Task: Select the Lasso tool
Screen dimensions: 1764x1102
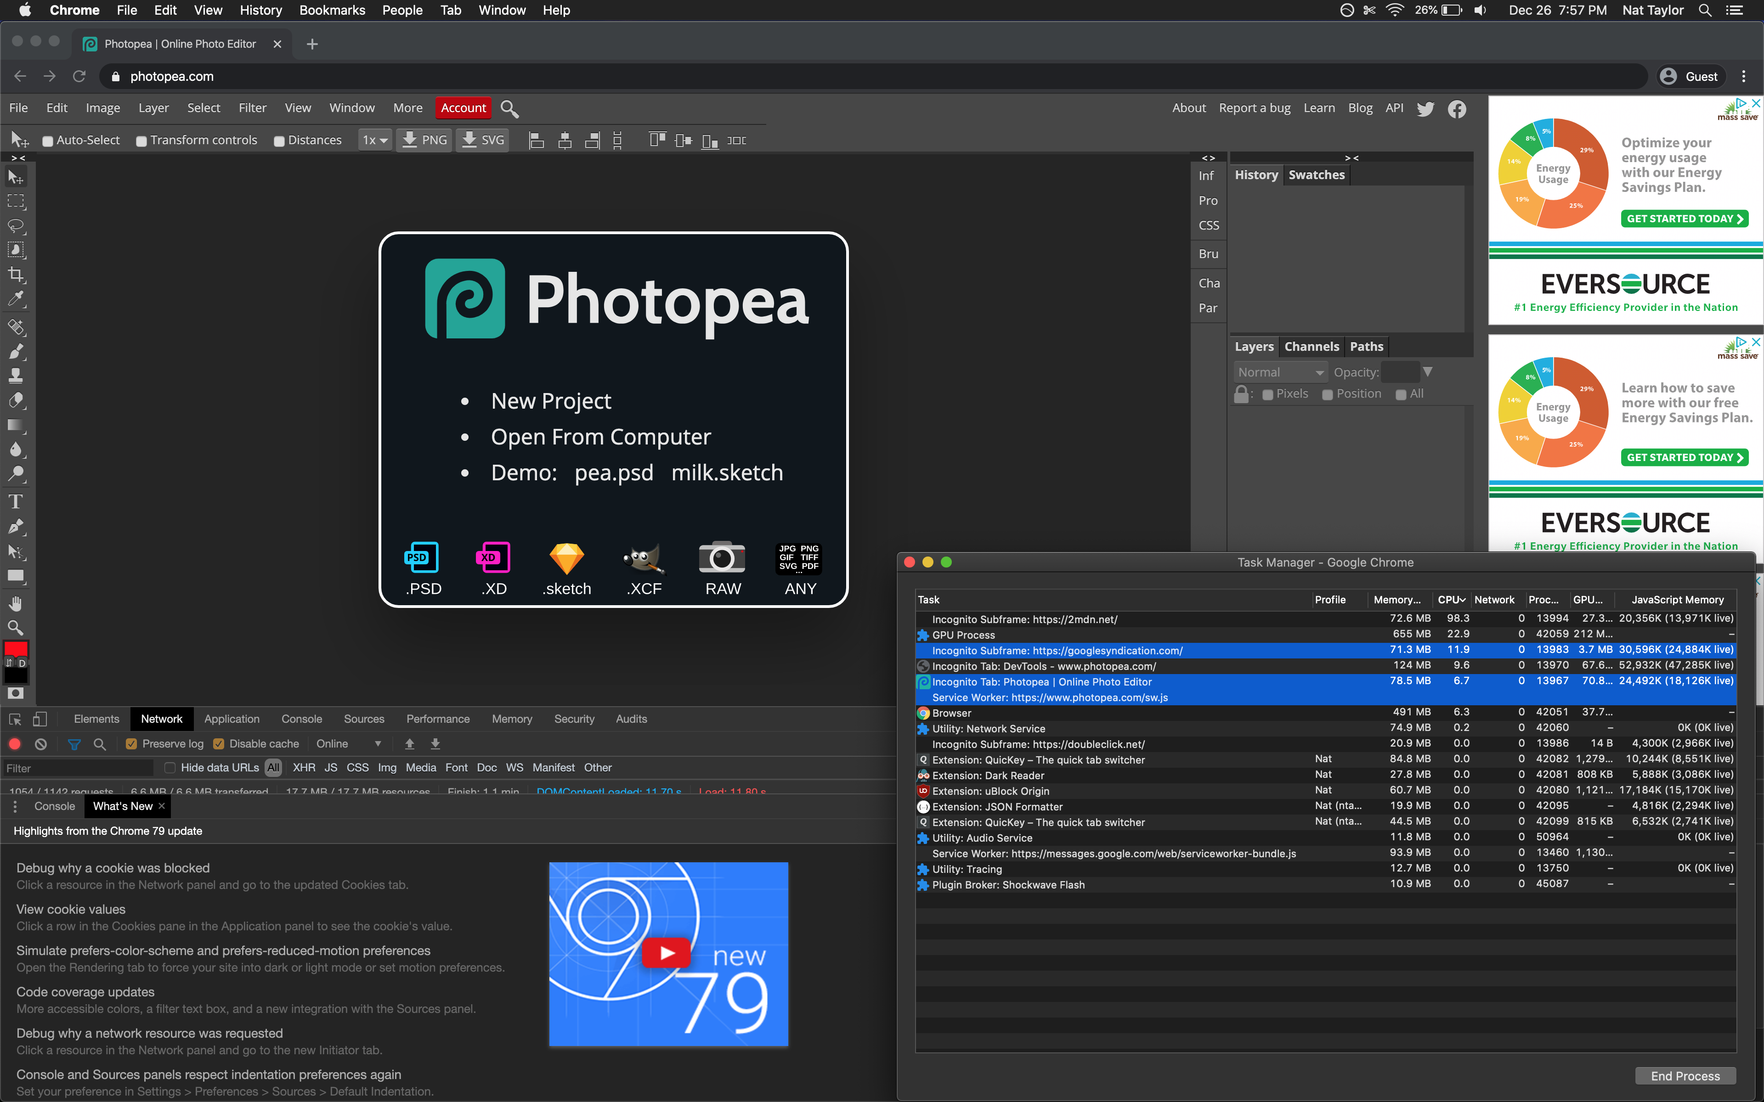Action: (16, 225)
